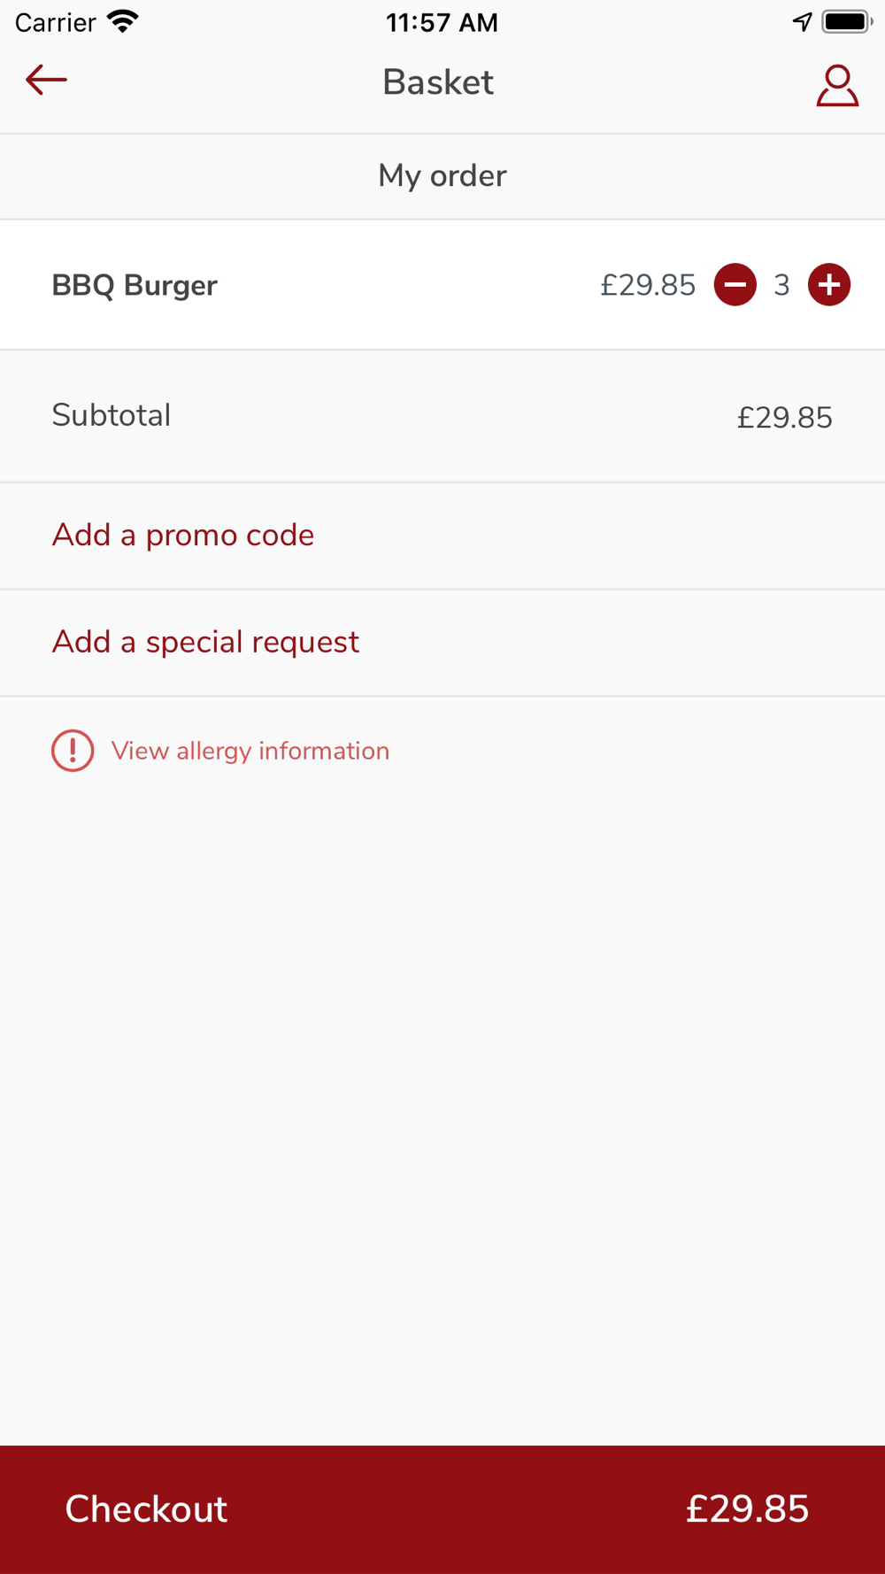Image resolution: width=885 pixels, height=1574 pixels.
Task: Tap the allergy warning exclamation icon
Action: click(73, 751)
